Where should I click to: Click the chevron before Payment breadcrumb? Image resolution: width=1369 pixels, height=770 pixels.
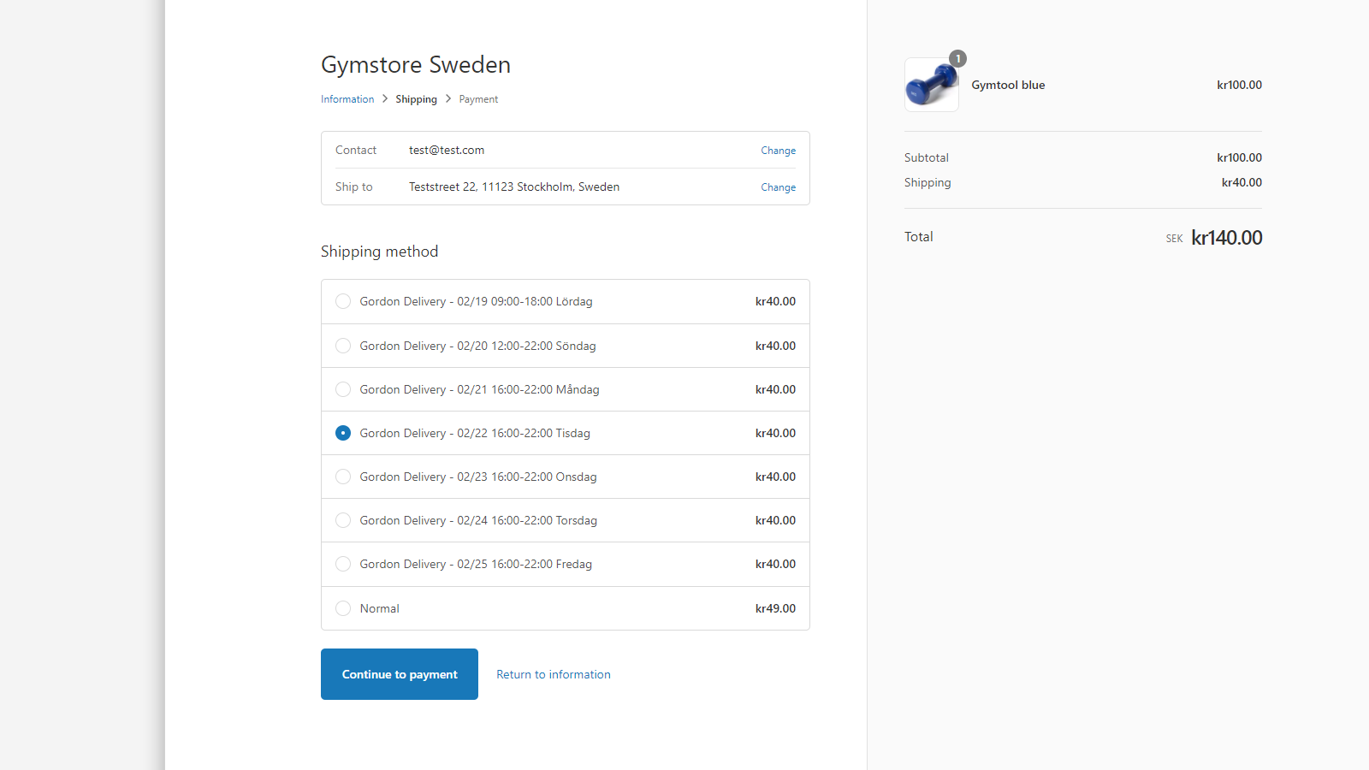448,99
